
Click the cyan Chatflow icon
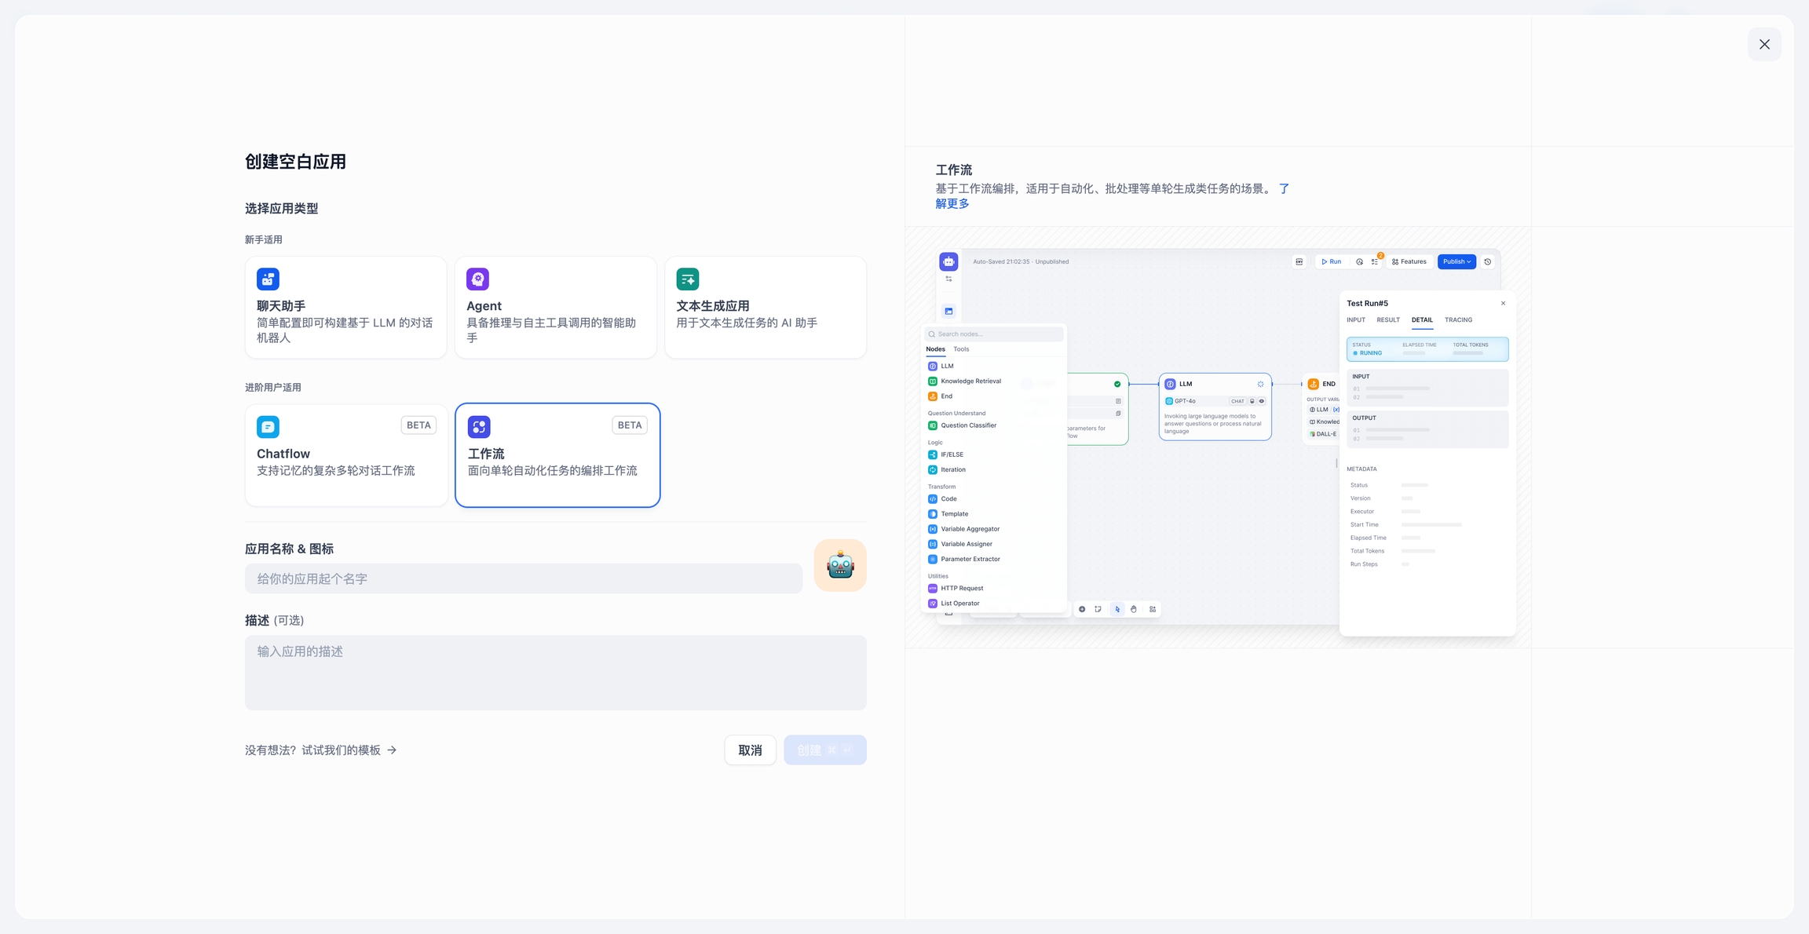[268, 426]
